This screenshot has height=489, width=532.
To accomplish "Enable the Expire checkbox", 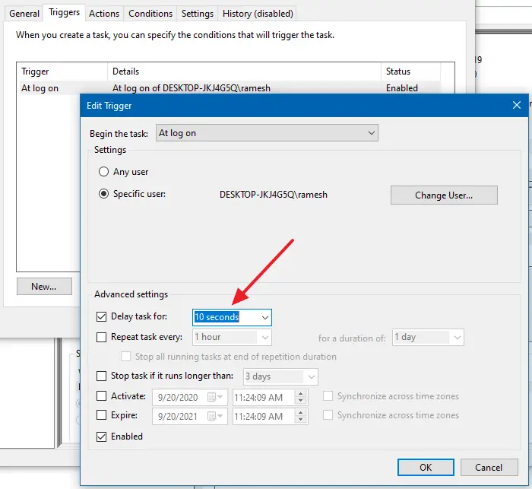I will [x=101, y=415].
